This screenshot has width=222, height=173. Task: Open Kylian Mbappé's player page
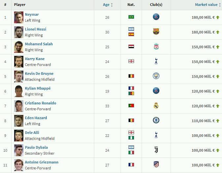click(38, 88)
